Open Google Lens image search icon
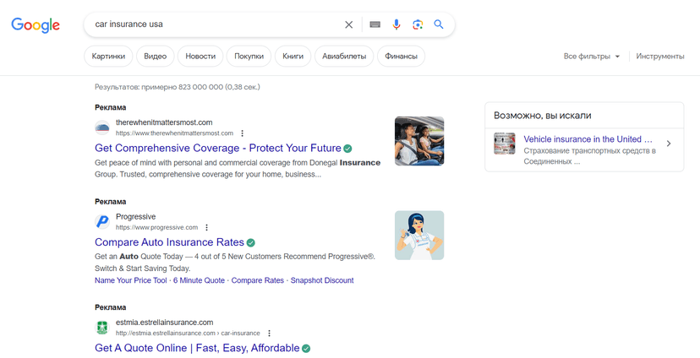Viewport: 700px width, 358px height. click(418, 24)
